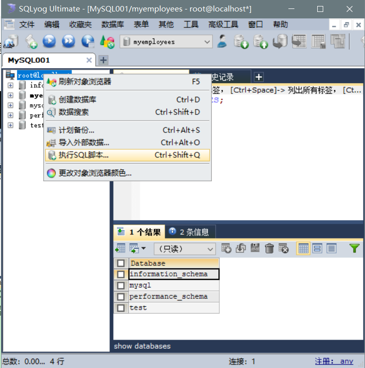
Task: Check the mysql row checkbox
Action: pyautogui.click(x=121, y=285)
